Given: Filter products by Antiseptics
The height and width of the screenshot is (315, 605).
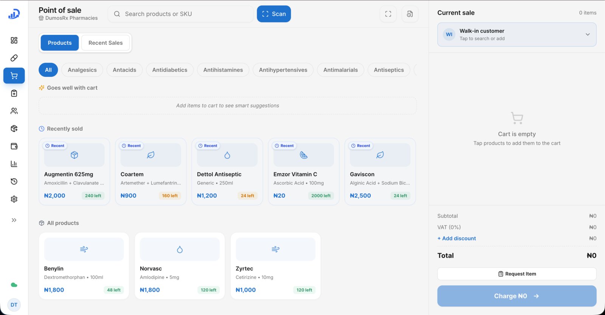Looking at the screenshot, I should 389,70.
